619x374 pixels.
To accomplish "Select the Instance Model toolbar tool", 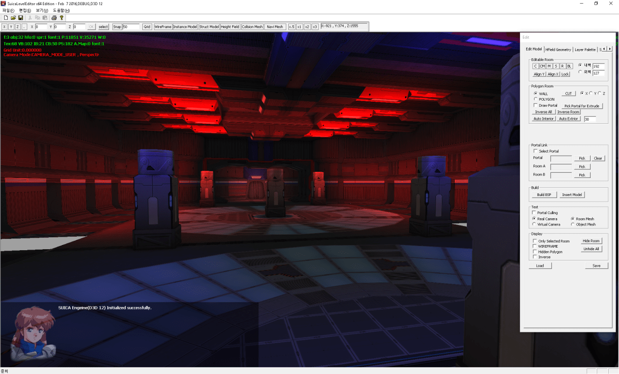I will (185, 26).
